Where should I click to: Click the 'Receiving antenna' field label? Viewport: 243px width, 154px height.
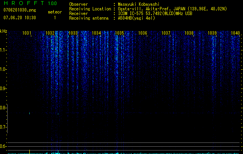pyautogui.click(x=89, y=18)
